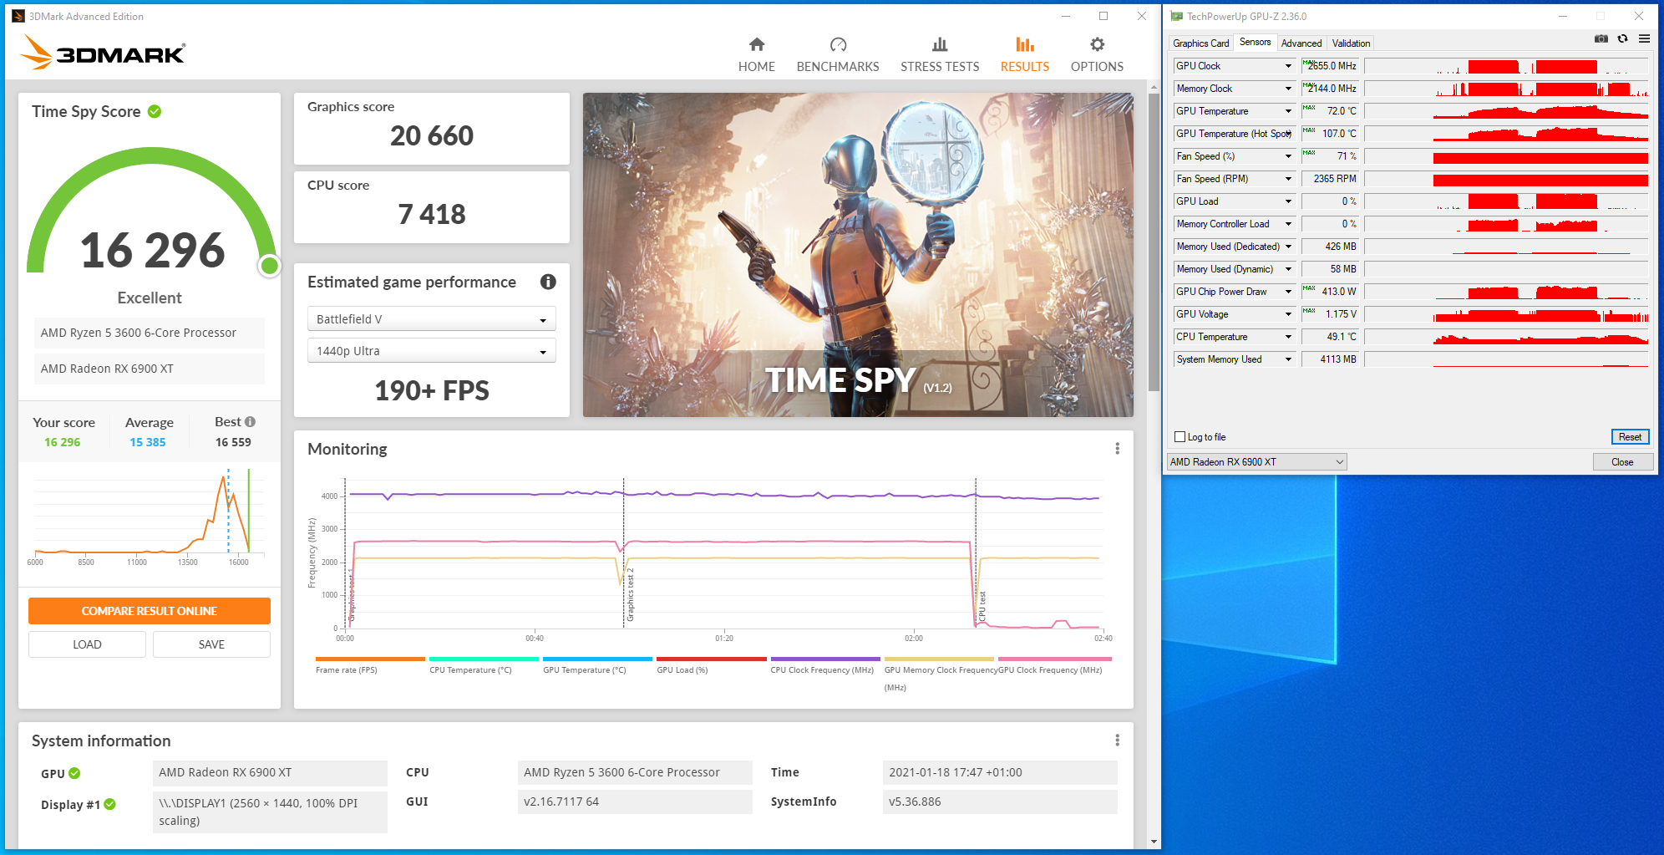Click the Graphics score value 20 660
The height and width of the screenshot is (855, 1664).
[x=432, y=135]
